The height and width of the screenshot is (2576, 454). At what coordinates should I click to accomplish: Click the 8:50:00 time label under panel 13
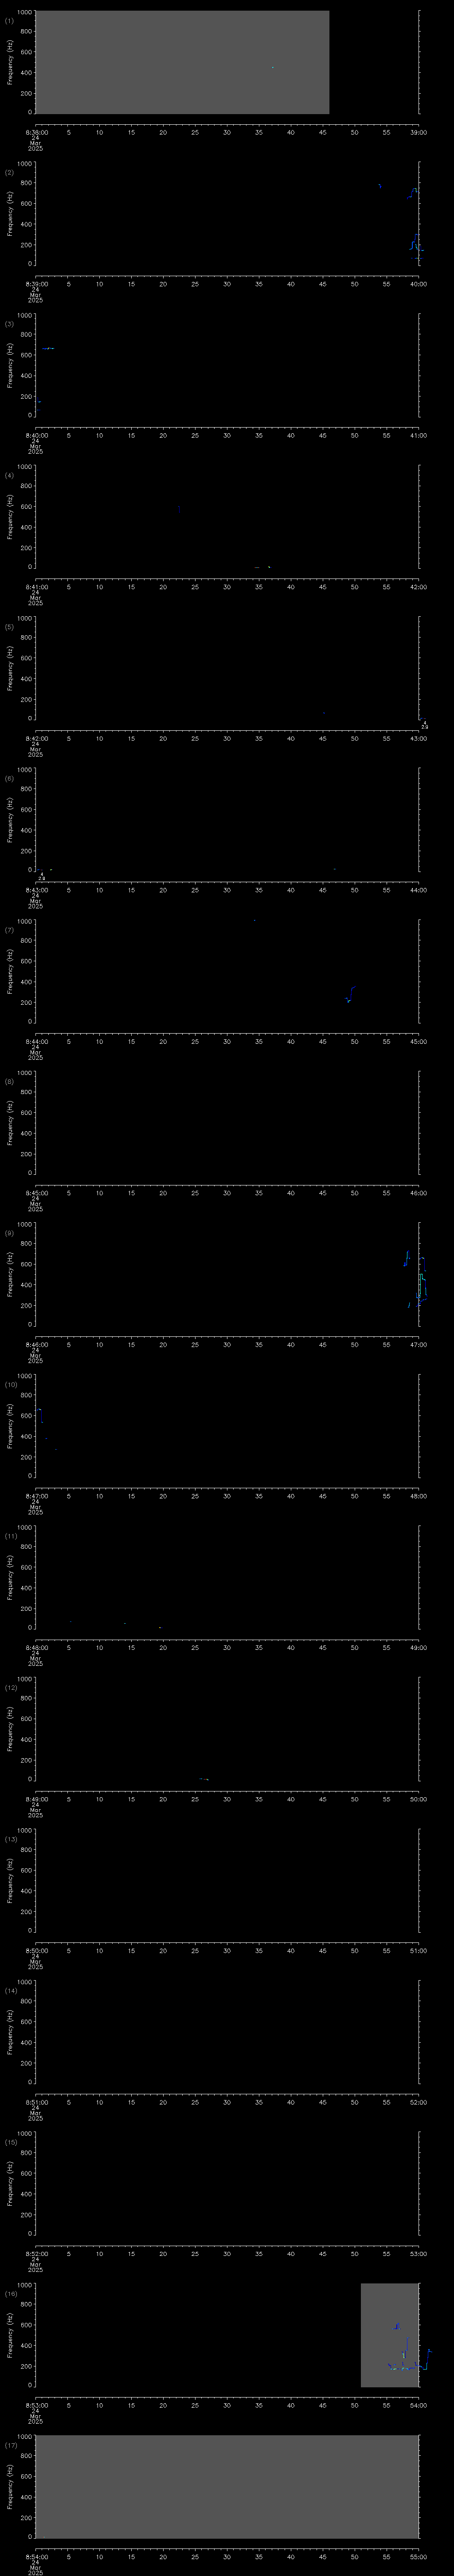(35, 1950)
